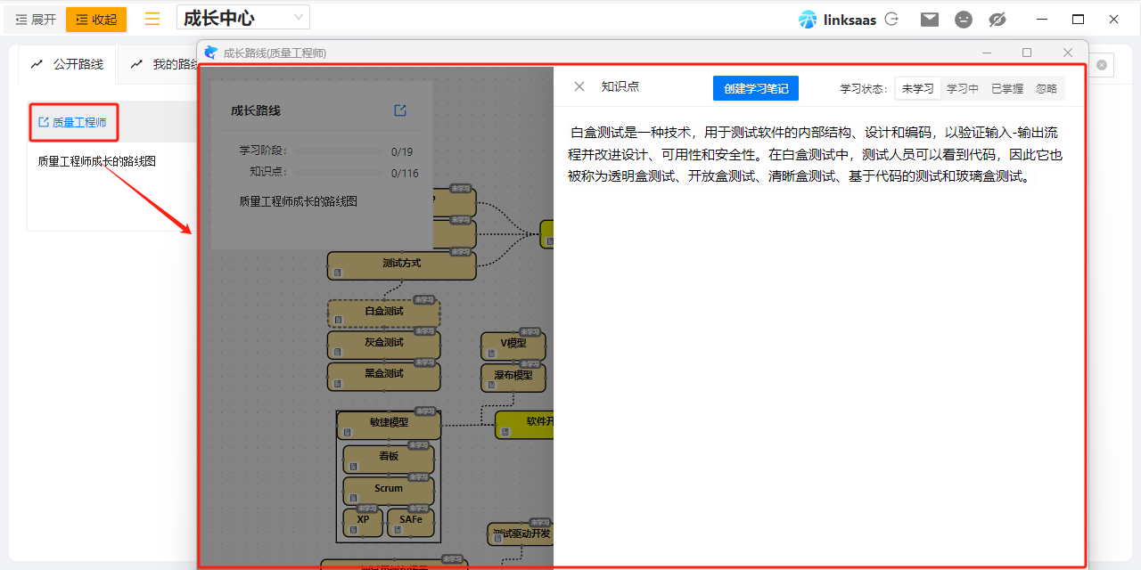Select the 测试驱动开发 node
This screenshot has width=1141, height=570.
pos(521,534)
